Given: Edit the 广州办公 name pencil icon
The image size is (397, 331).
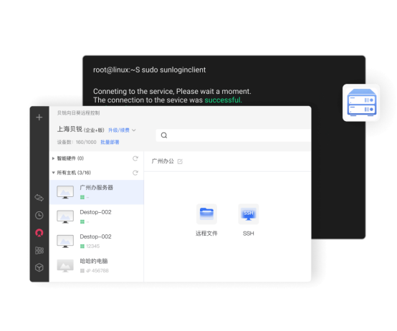Looking at the screenshot, I should (180, 161).
